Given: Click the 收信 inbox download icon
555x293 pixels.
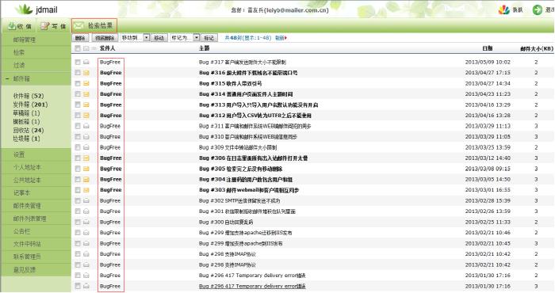Looking at the screenshot, I should tap(12, 26).
